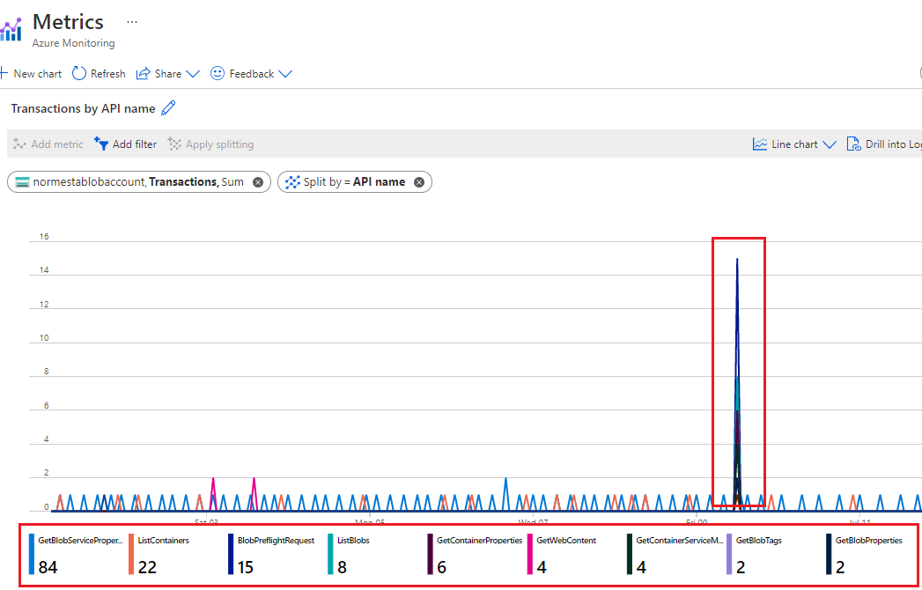The width and height of the screenshot is (922, 590).
Task: Click the Feedback smiley icon
Action: coord(217,73)
